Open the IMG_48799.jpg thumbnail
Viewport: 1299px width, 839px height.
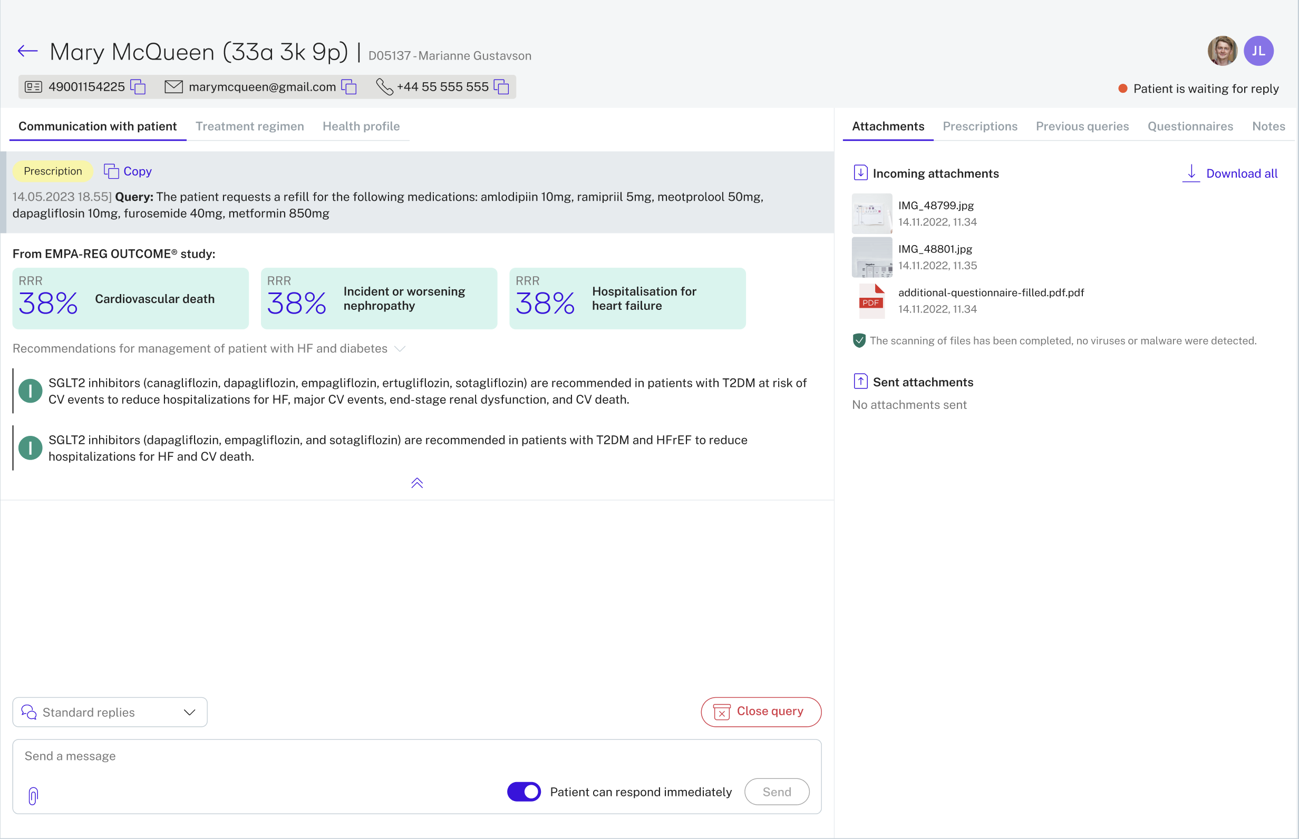click(x=872, y=213)
